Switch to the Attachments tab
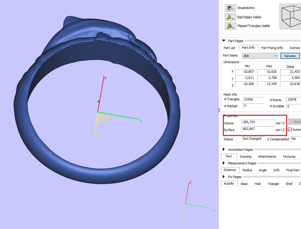Viewport: 301px width, 229px height. (x=267, y=157)
